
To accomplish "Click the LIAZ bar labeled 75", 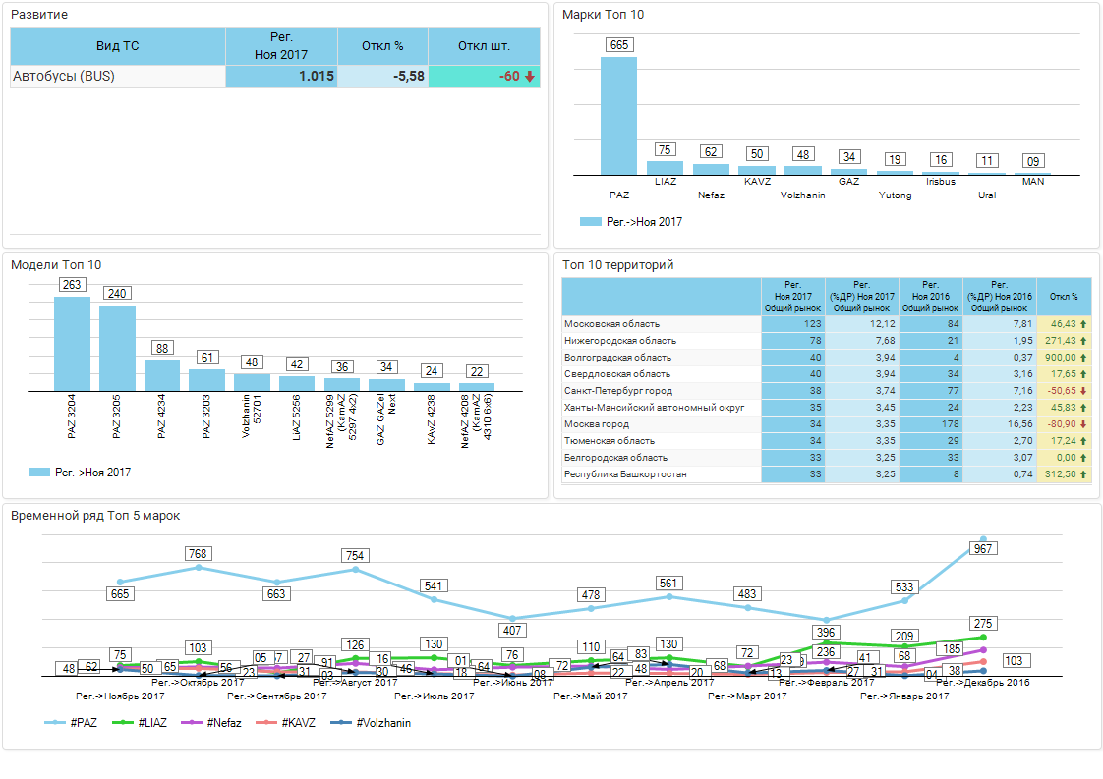I will point(665,168).
